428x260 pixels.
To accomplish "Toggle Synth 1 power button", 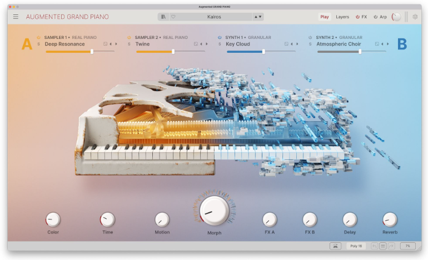I will 220,37.
